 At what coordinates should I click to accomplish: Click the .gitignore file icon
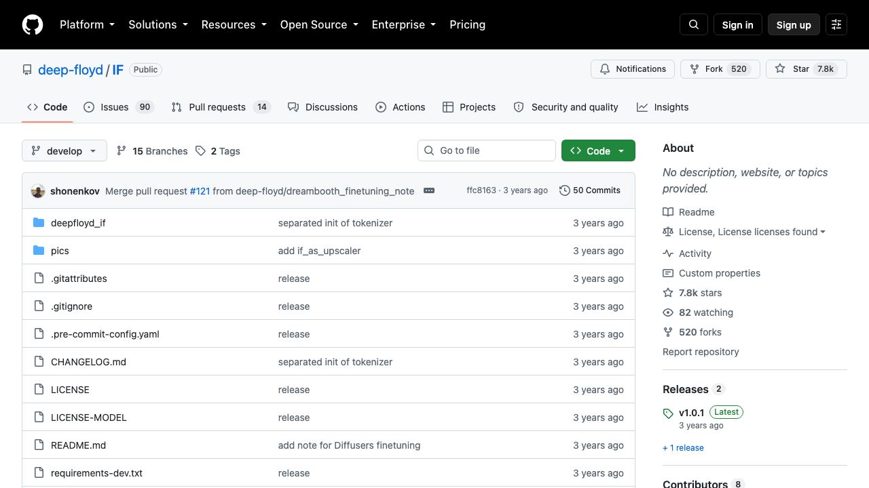[39, 306]
